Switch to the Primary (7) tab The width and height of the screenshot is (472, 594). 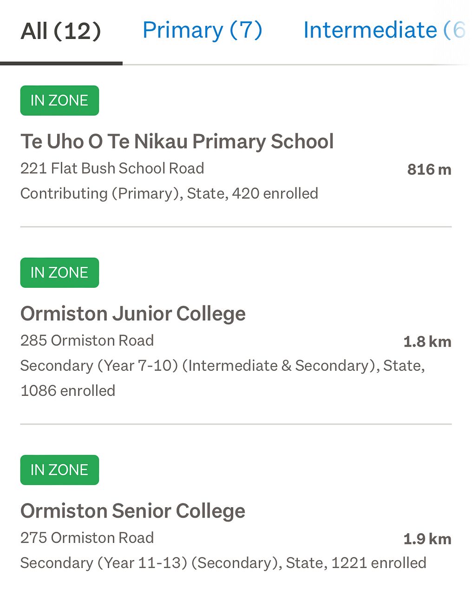point(202,30)
